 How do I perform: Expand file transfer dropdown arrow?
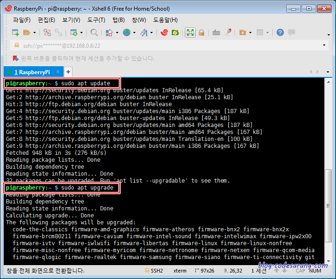pos(117,33)
